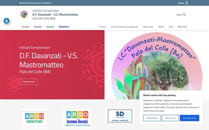
Task: Open the Servizi menu
Action: (38, 27)
